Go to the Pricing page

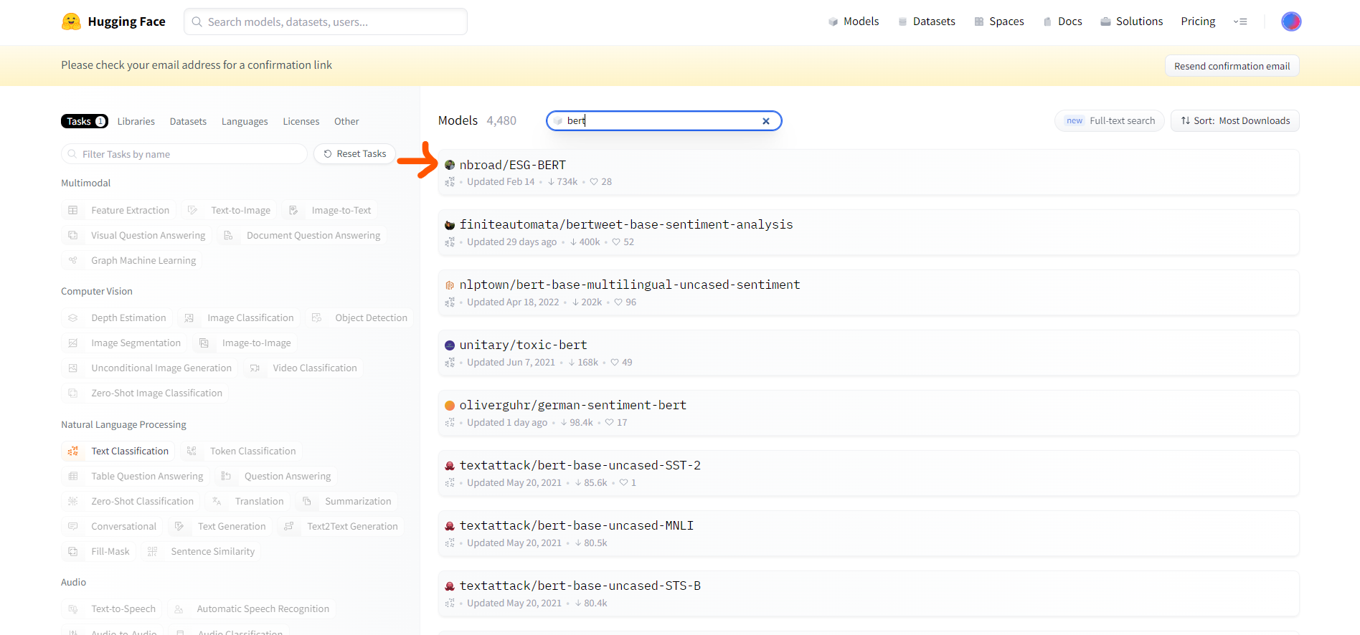(1198, 22)
